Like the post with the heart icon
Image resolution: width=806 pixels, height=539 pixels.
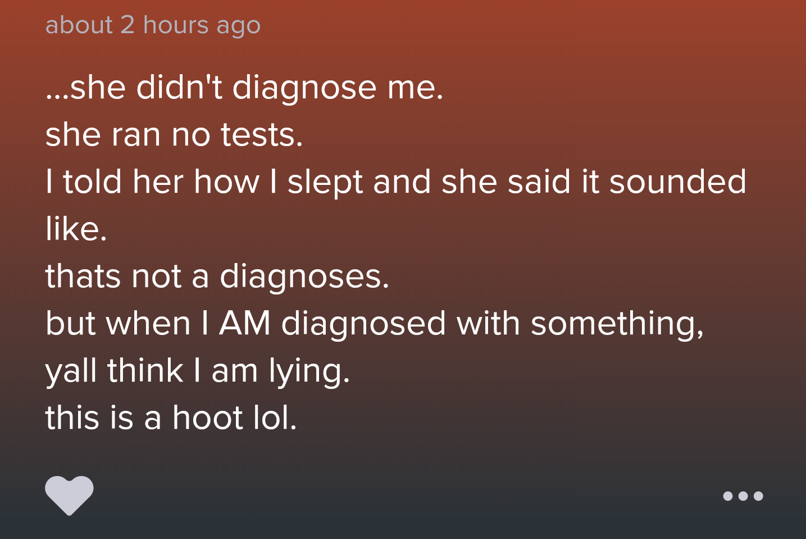tap(69, 495)
